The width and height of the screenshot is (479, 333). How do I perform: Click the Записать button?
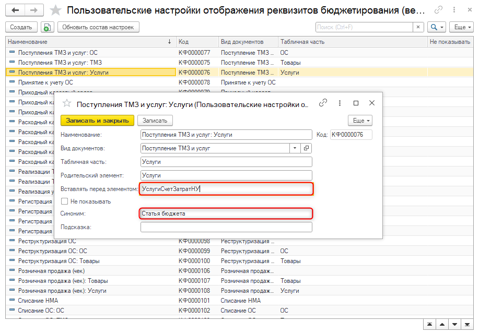pos(155,121)
